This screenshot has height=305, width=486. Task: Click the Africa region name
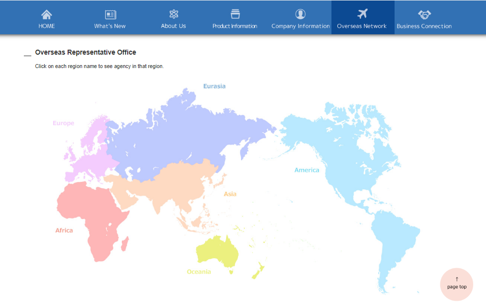tap(64, 230)
